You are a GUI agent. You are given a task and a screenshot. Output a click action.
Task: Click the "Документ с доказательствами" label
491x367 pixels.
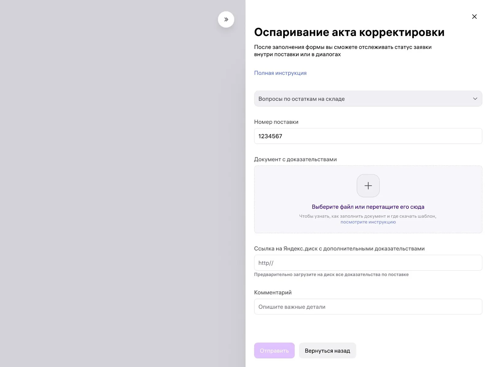[x=295, y=159]
